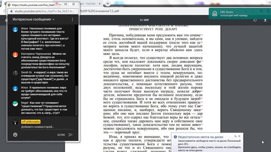Open the live chat three-dot options menu

[72, 19]
